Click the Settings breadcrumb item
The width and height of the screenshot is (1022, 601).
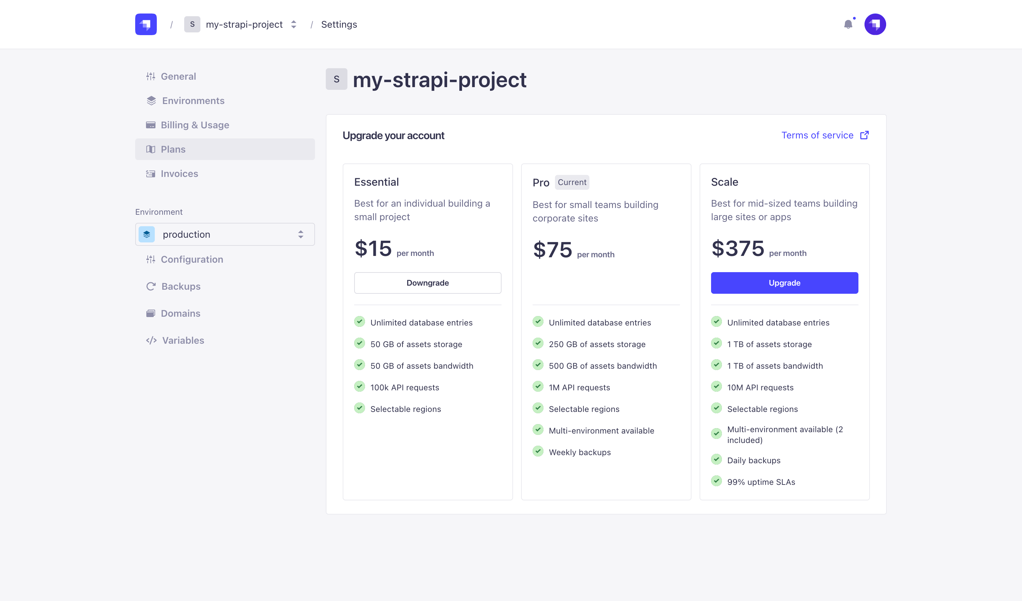(339, 24)
